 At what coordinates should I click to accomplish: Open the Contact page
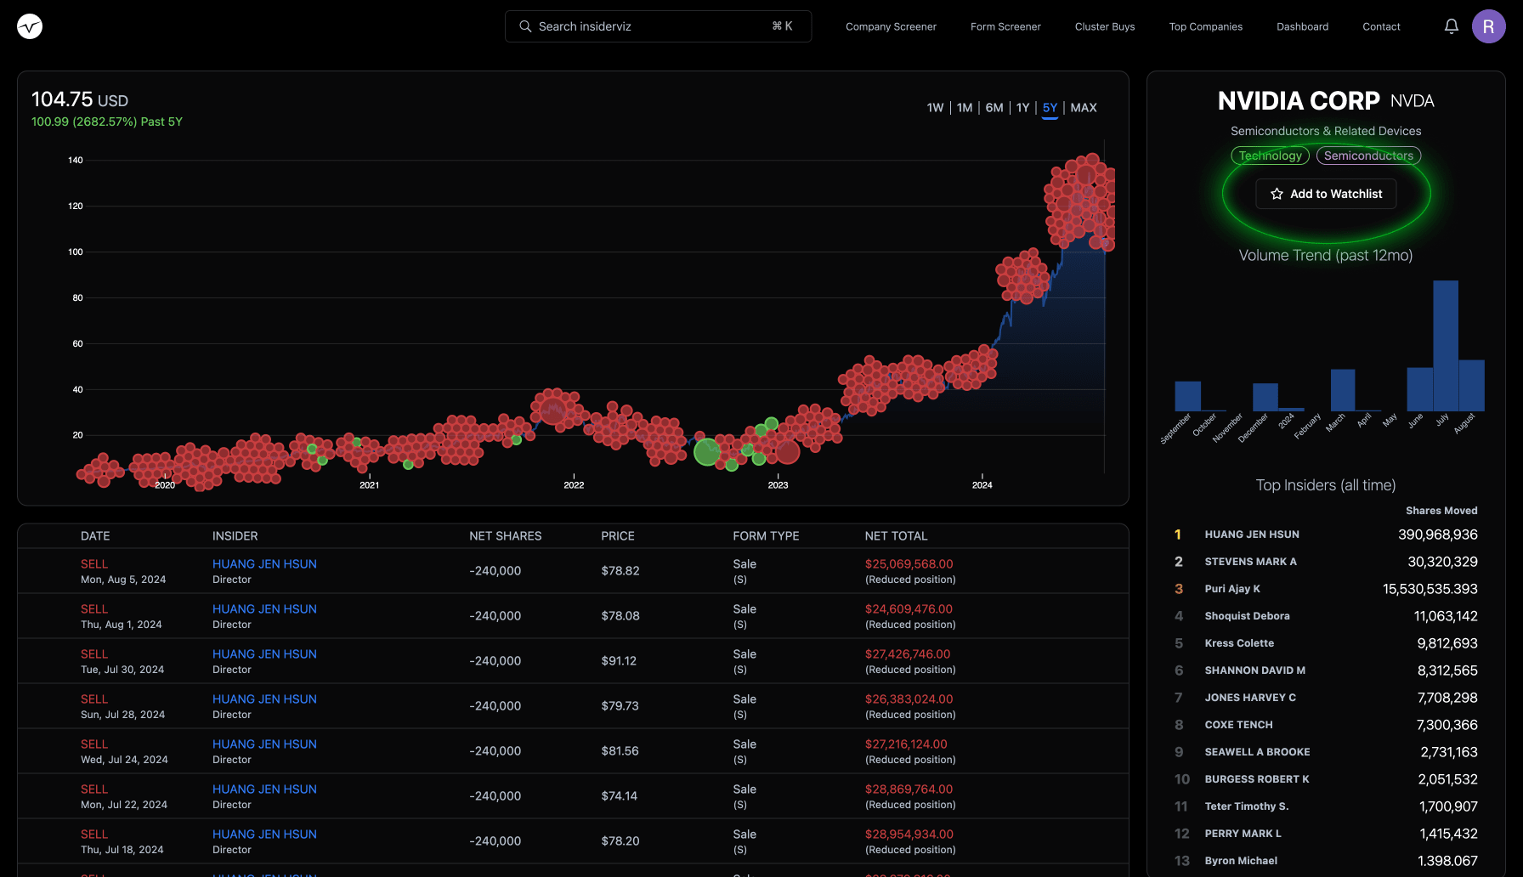(1381, 26)
